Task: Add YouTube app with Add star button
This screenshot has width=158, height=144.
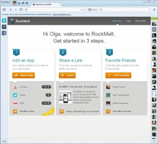Action: point(46,87)
